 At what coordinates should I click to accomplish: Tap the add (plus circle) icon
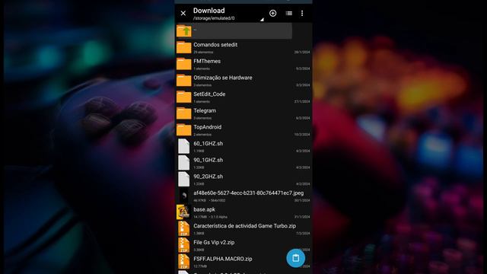(x=272, y=13)
